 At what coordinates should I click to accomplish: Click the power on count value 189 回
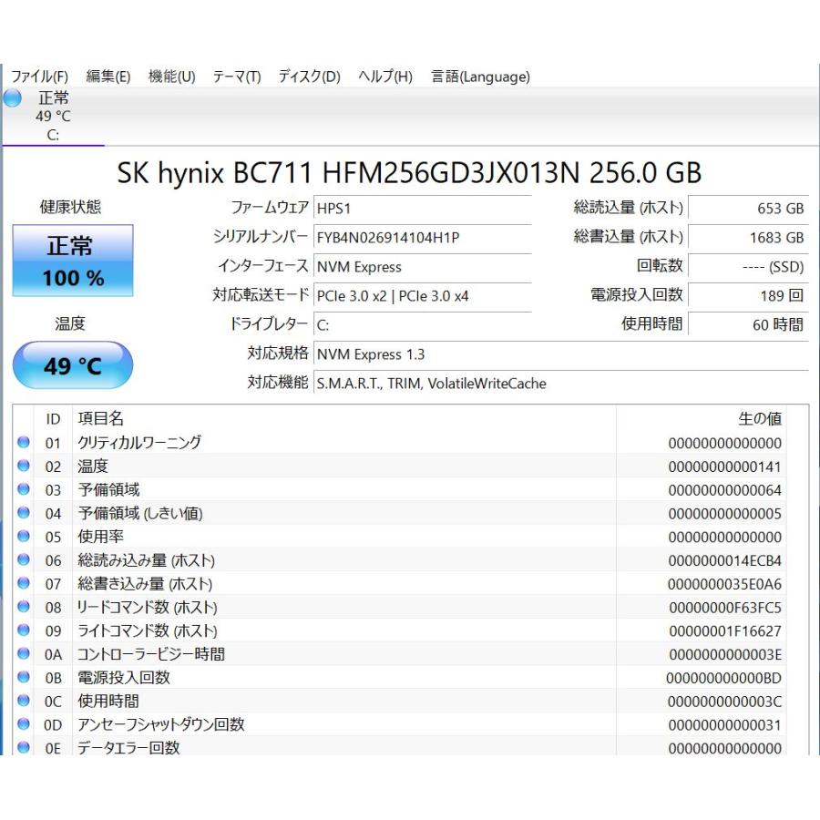tap(748, 296)
